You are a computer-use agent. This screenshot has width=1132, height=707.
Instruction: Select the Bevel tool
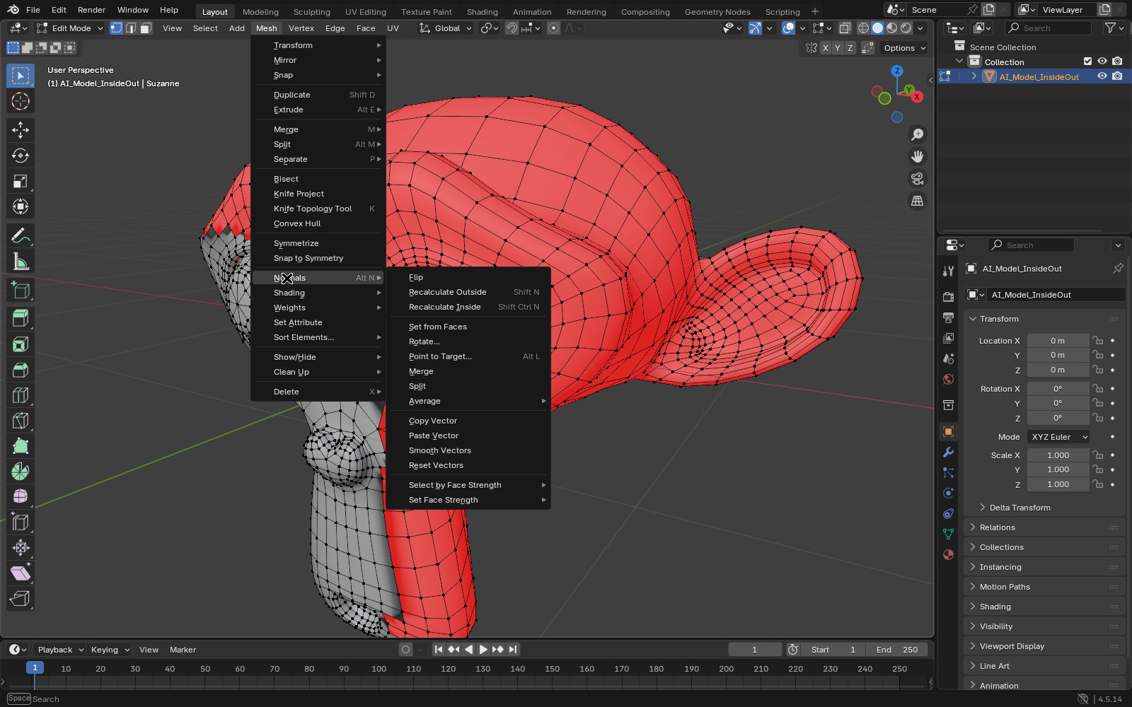pos(20,370)
